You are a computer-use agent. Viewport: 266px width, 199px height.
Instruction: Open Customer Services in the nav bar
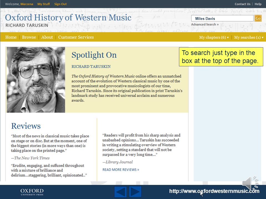pos(76,37)
